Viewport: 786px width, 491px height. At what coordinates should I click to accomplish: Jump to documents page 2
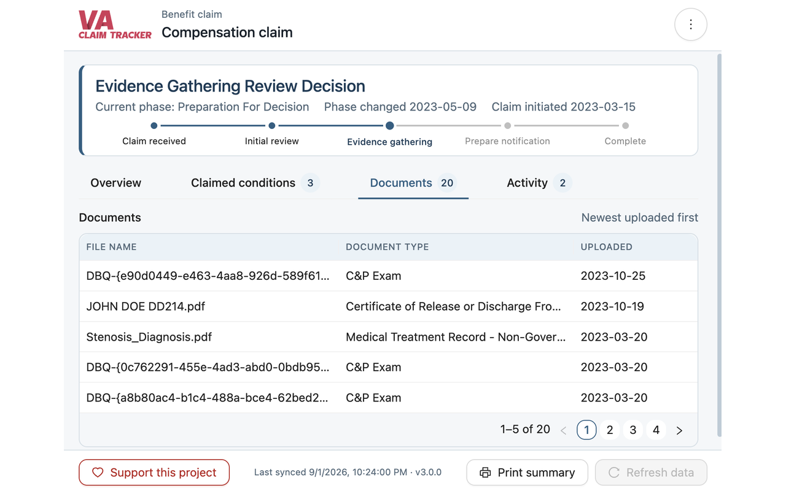coord(610,430)
